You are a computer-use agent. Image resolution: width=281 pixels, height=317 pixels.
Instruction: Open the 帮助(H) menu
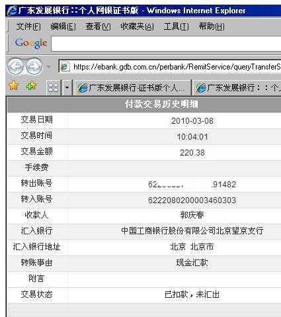(212, 26)
